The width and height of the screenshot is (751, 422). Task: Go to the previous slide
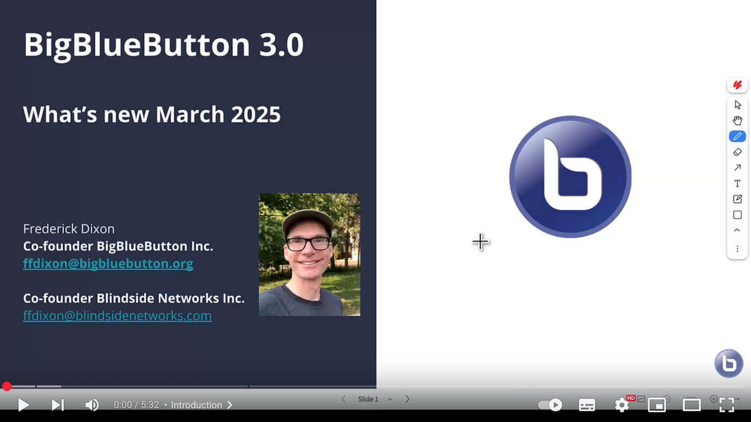click(x=344, y=399)
